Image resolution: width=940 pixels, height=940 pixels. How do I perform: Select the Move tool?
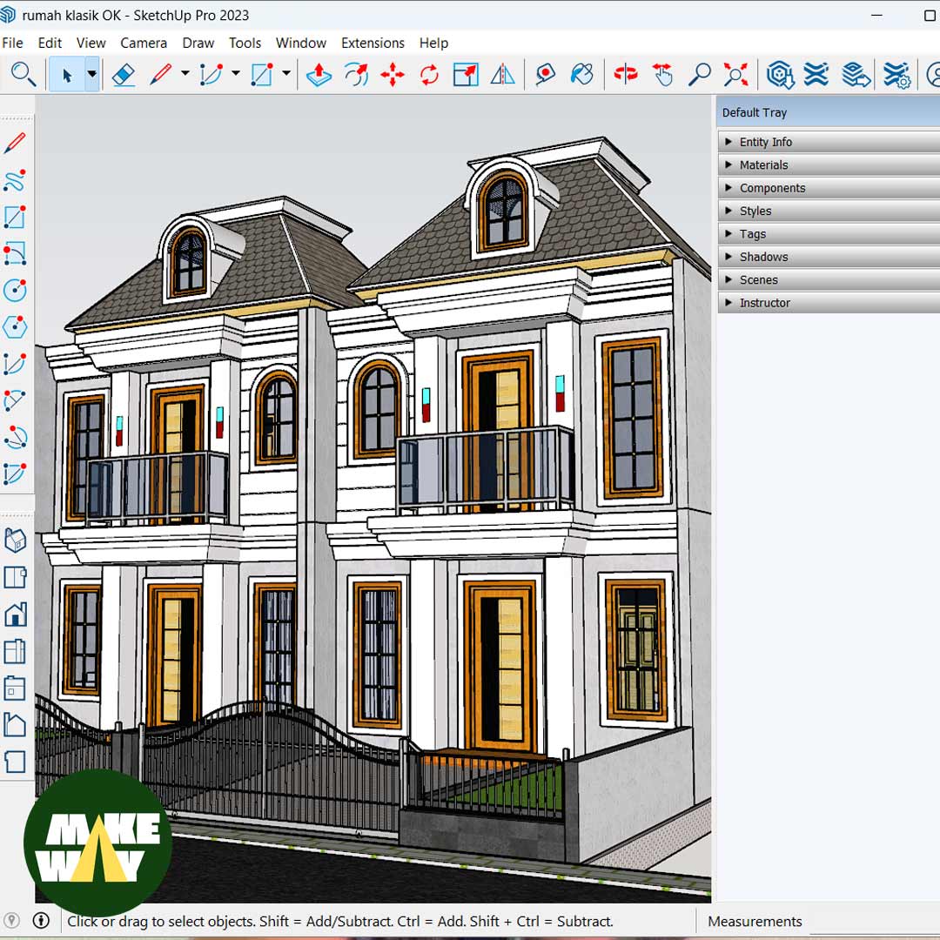[393, 75]
